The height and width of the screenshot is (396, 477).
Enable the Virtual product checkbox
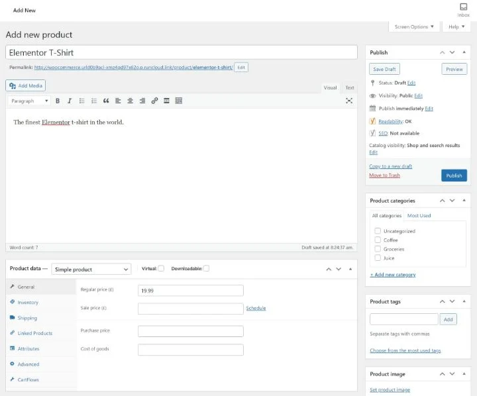[161, 268]
